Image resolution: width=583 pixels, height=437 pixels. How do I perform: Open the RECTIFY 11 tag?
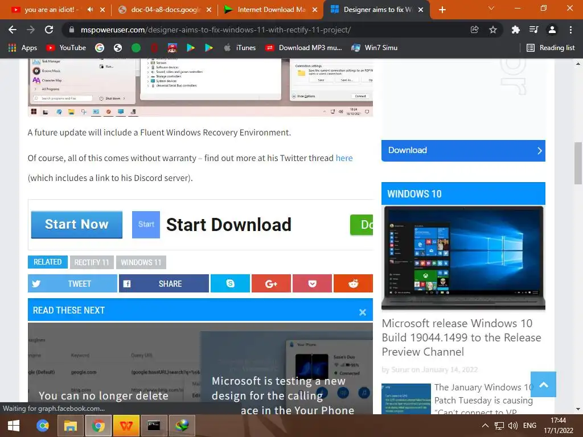coord(92,262)
